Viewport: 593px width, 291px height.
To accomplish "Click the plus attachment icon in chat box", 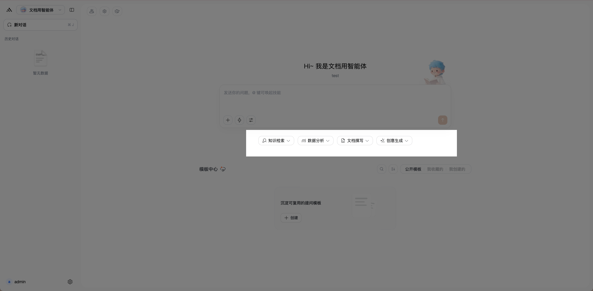I will (x=228, y=120).
